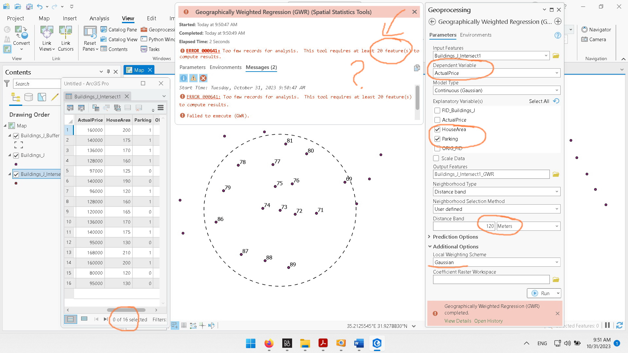Open Geoprocessing tool help
The image size is (628, 353).
point(558,35)
